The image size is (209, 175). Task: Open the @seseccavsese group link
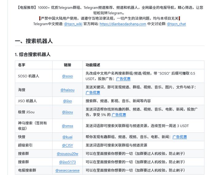tap(67, 170)
